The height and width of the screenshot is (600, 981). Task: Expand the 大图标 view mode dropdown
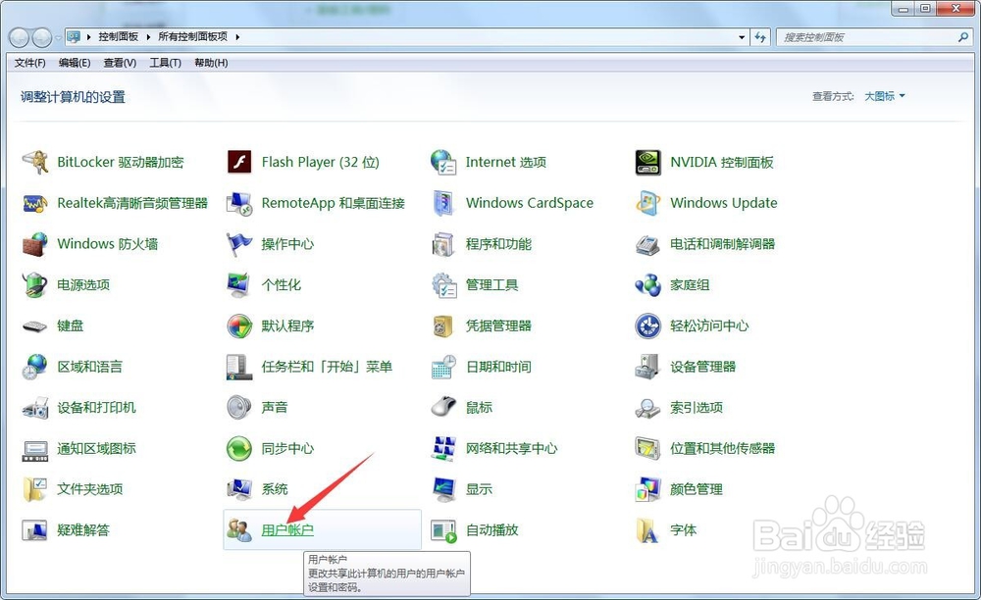tap(885, 96)
